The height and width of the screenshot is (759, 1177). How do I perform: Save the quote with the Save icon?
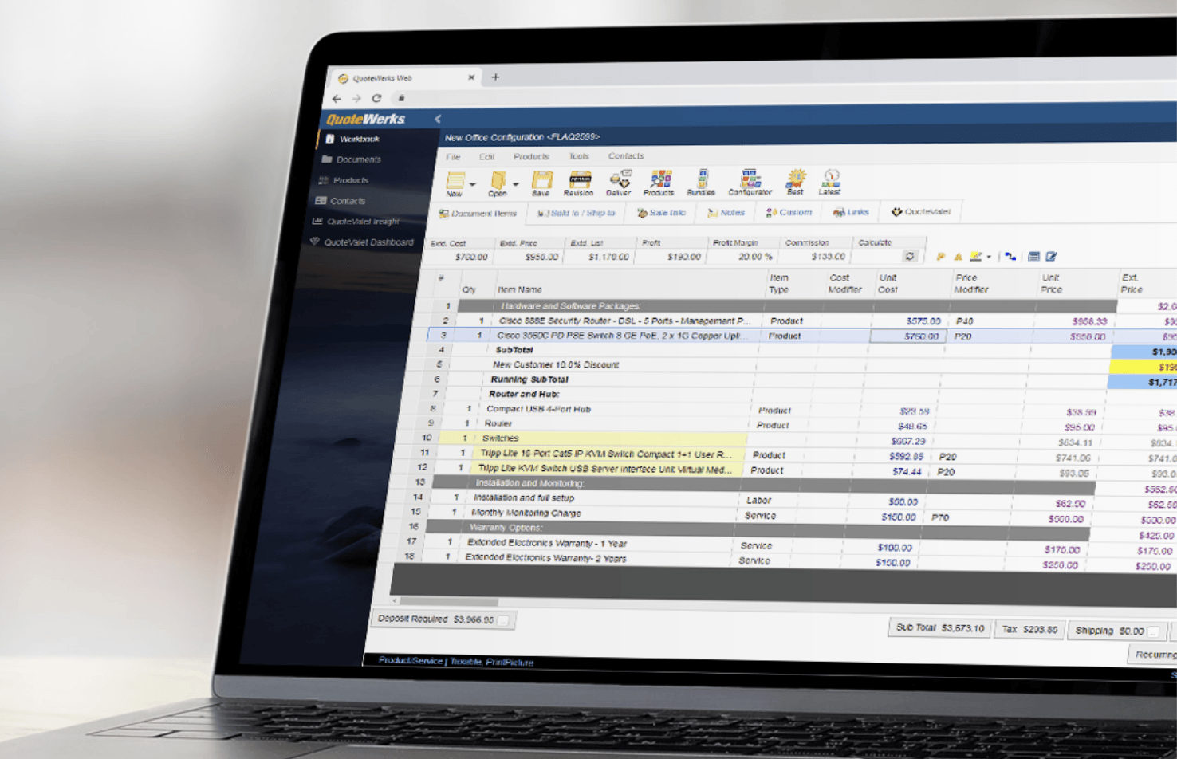[541, 183]
